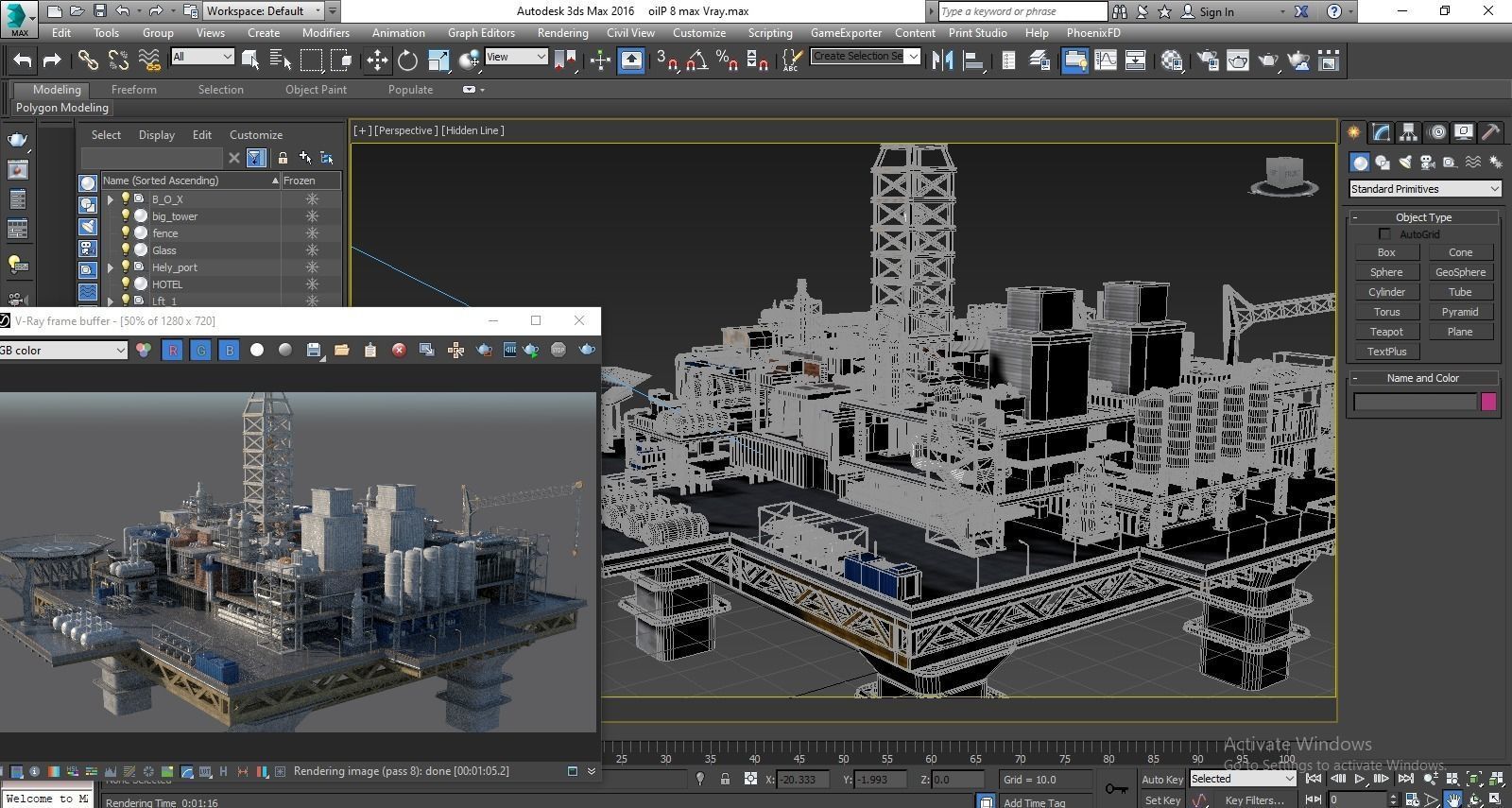This screenshot has width=1512, height=808.
Task: Open the RGB color channel dropdown
Action: tap(62, 351)
